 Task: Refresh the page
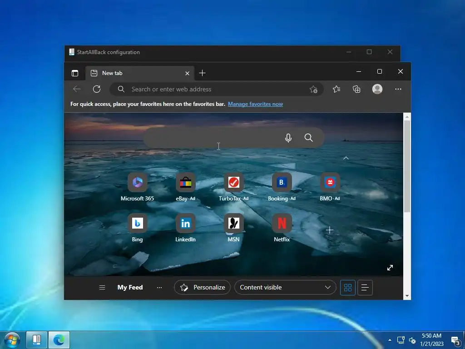pos(97,89)
